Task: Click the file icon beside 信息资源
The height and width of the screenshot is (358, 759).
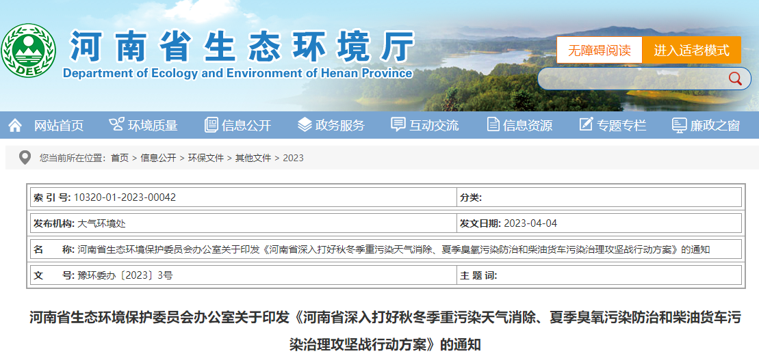Action: (x=493, y=124)
